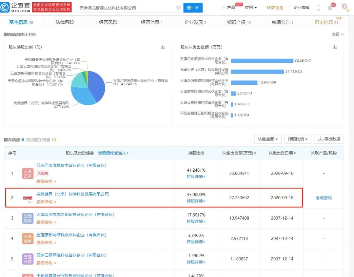Open 产品 menu in header

pos(231,8)
